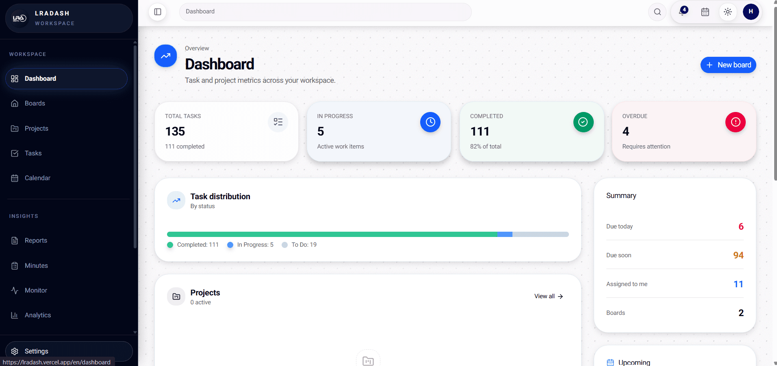Screen dimensions: 777x366
Task: Click the Upcoming calendar icon
Action: point(610,362)
